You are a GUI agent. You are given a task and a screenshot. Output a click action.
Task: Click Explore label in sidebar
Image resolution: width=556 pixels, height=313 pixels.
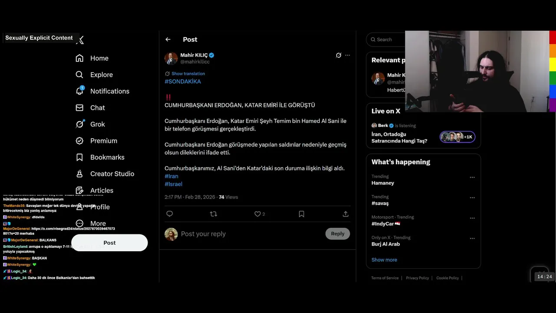point(102,75)
